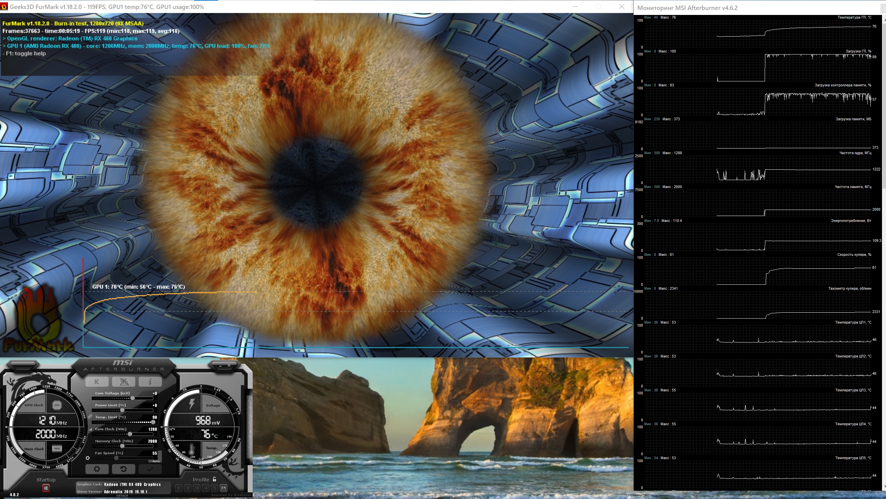Toggle the Profile lock icon
Image resolution: width=886 pixels, height=499 pixels.
[x=214, y=479]
